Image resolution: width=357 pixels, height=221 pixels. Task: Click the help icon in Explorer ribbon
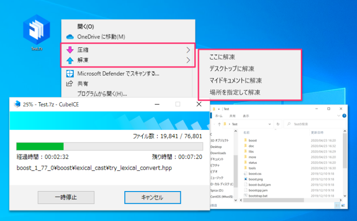344,116
